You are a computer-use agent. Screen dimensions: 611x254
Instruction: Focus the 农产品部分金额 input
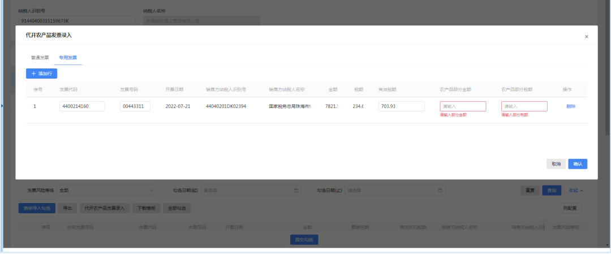click(x=463, y=106)
